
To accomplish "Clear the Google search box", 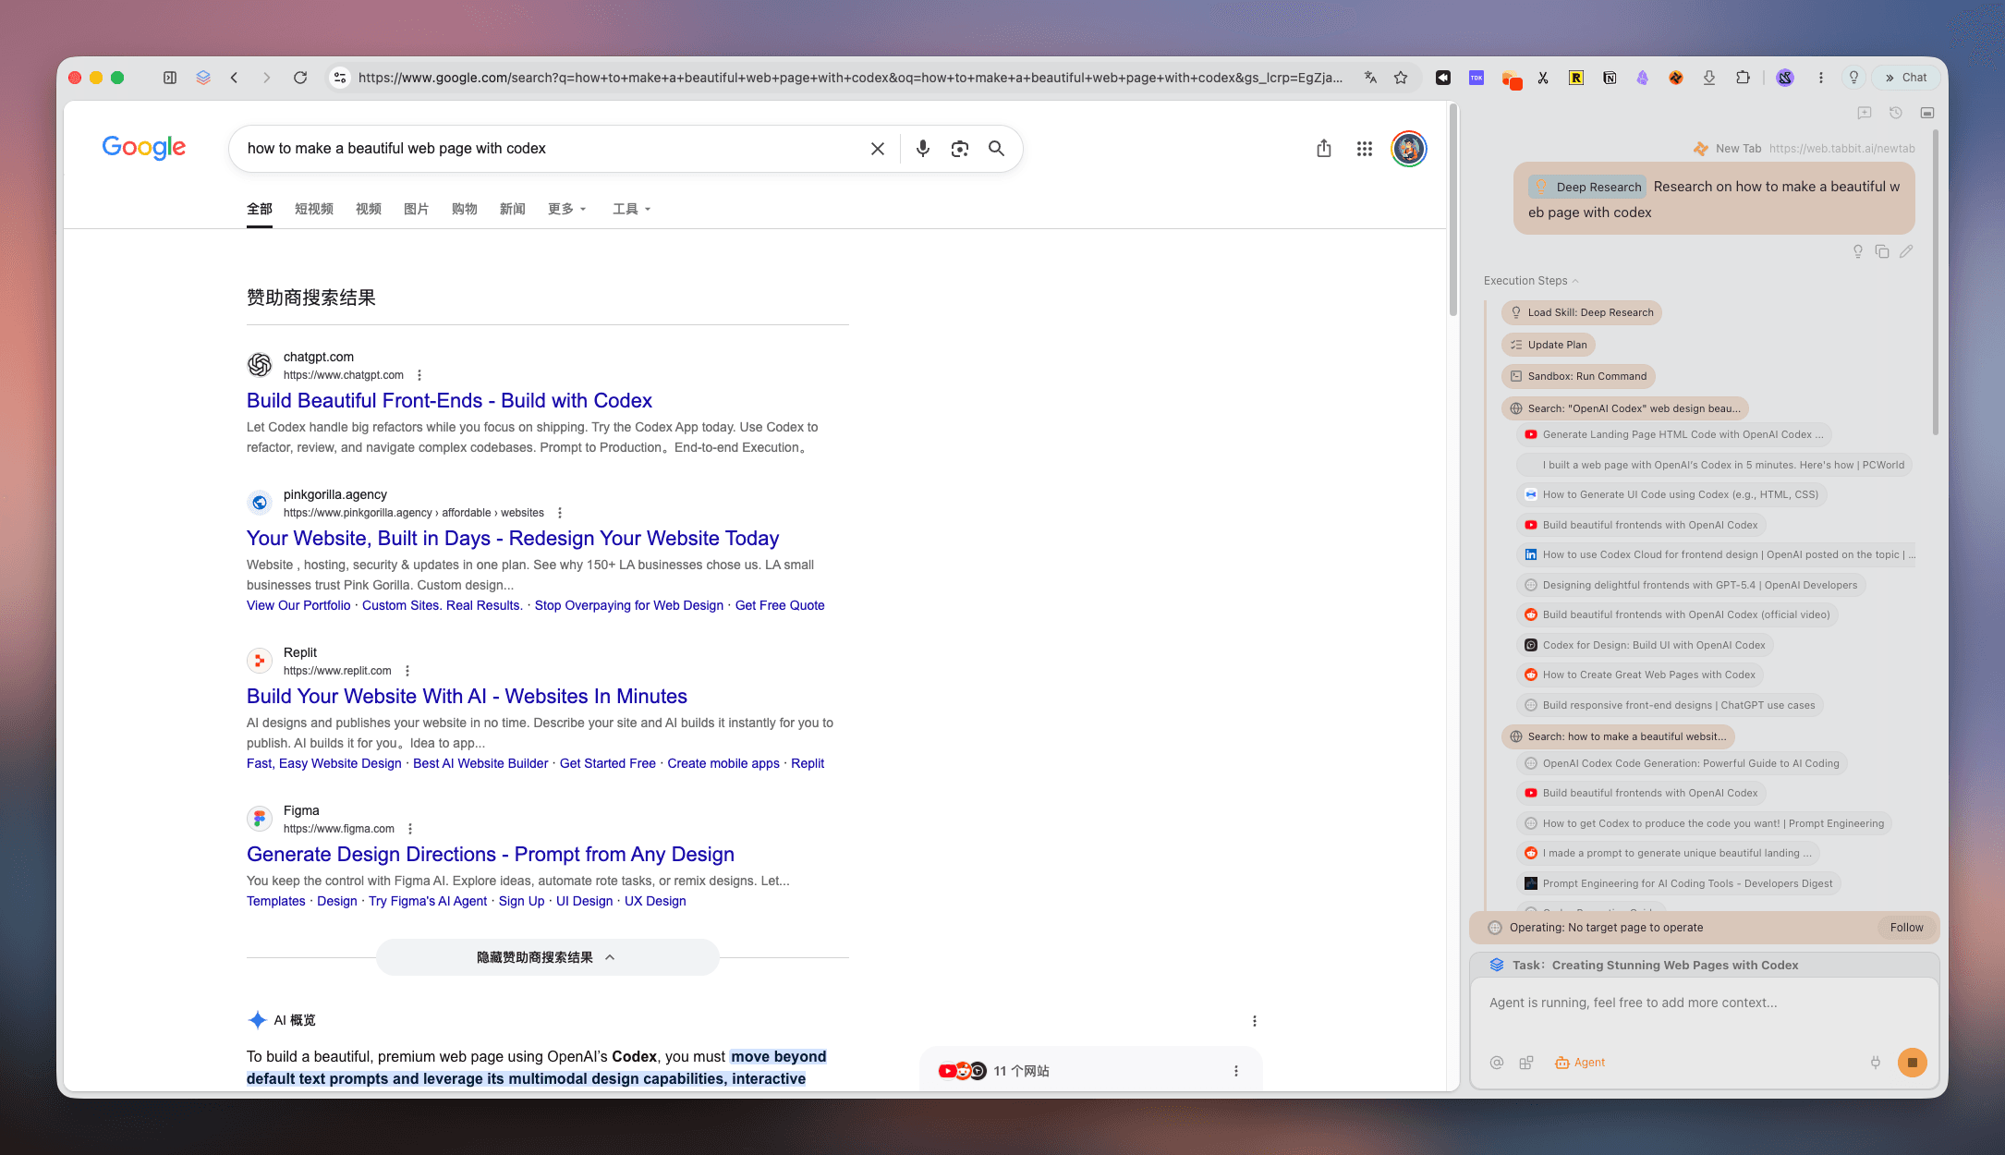I will (x=878, y=149).
